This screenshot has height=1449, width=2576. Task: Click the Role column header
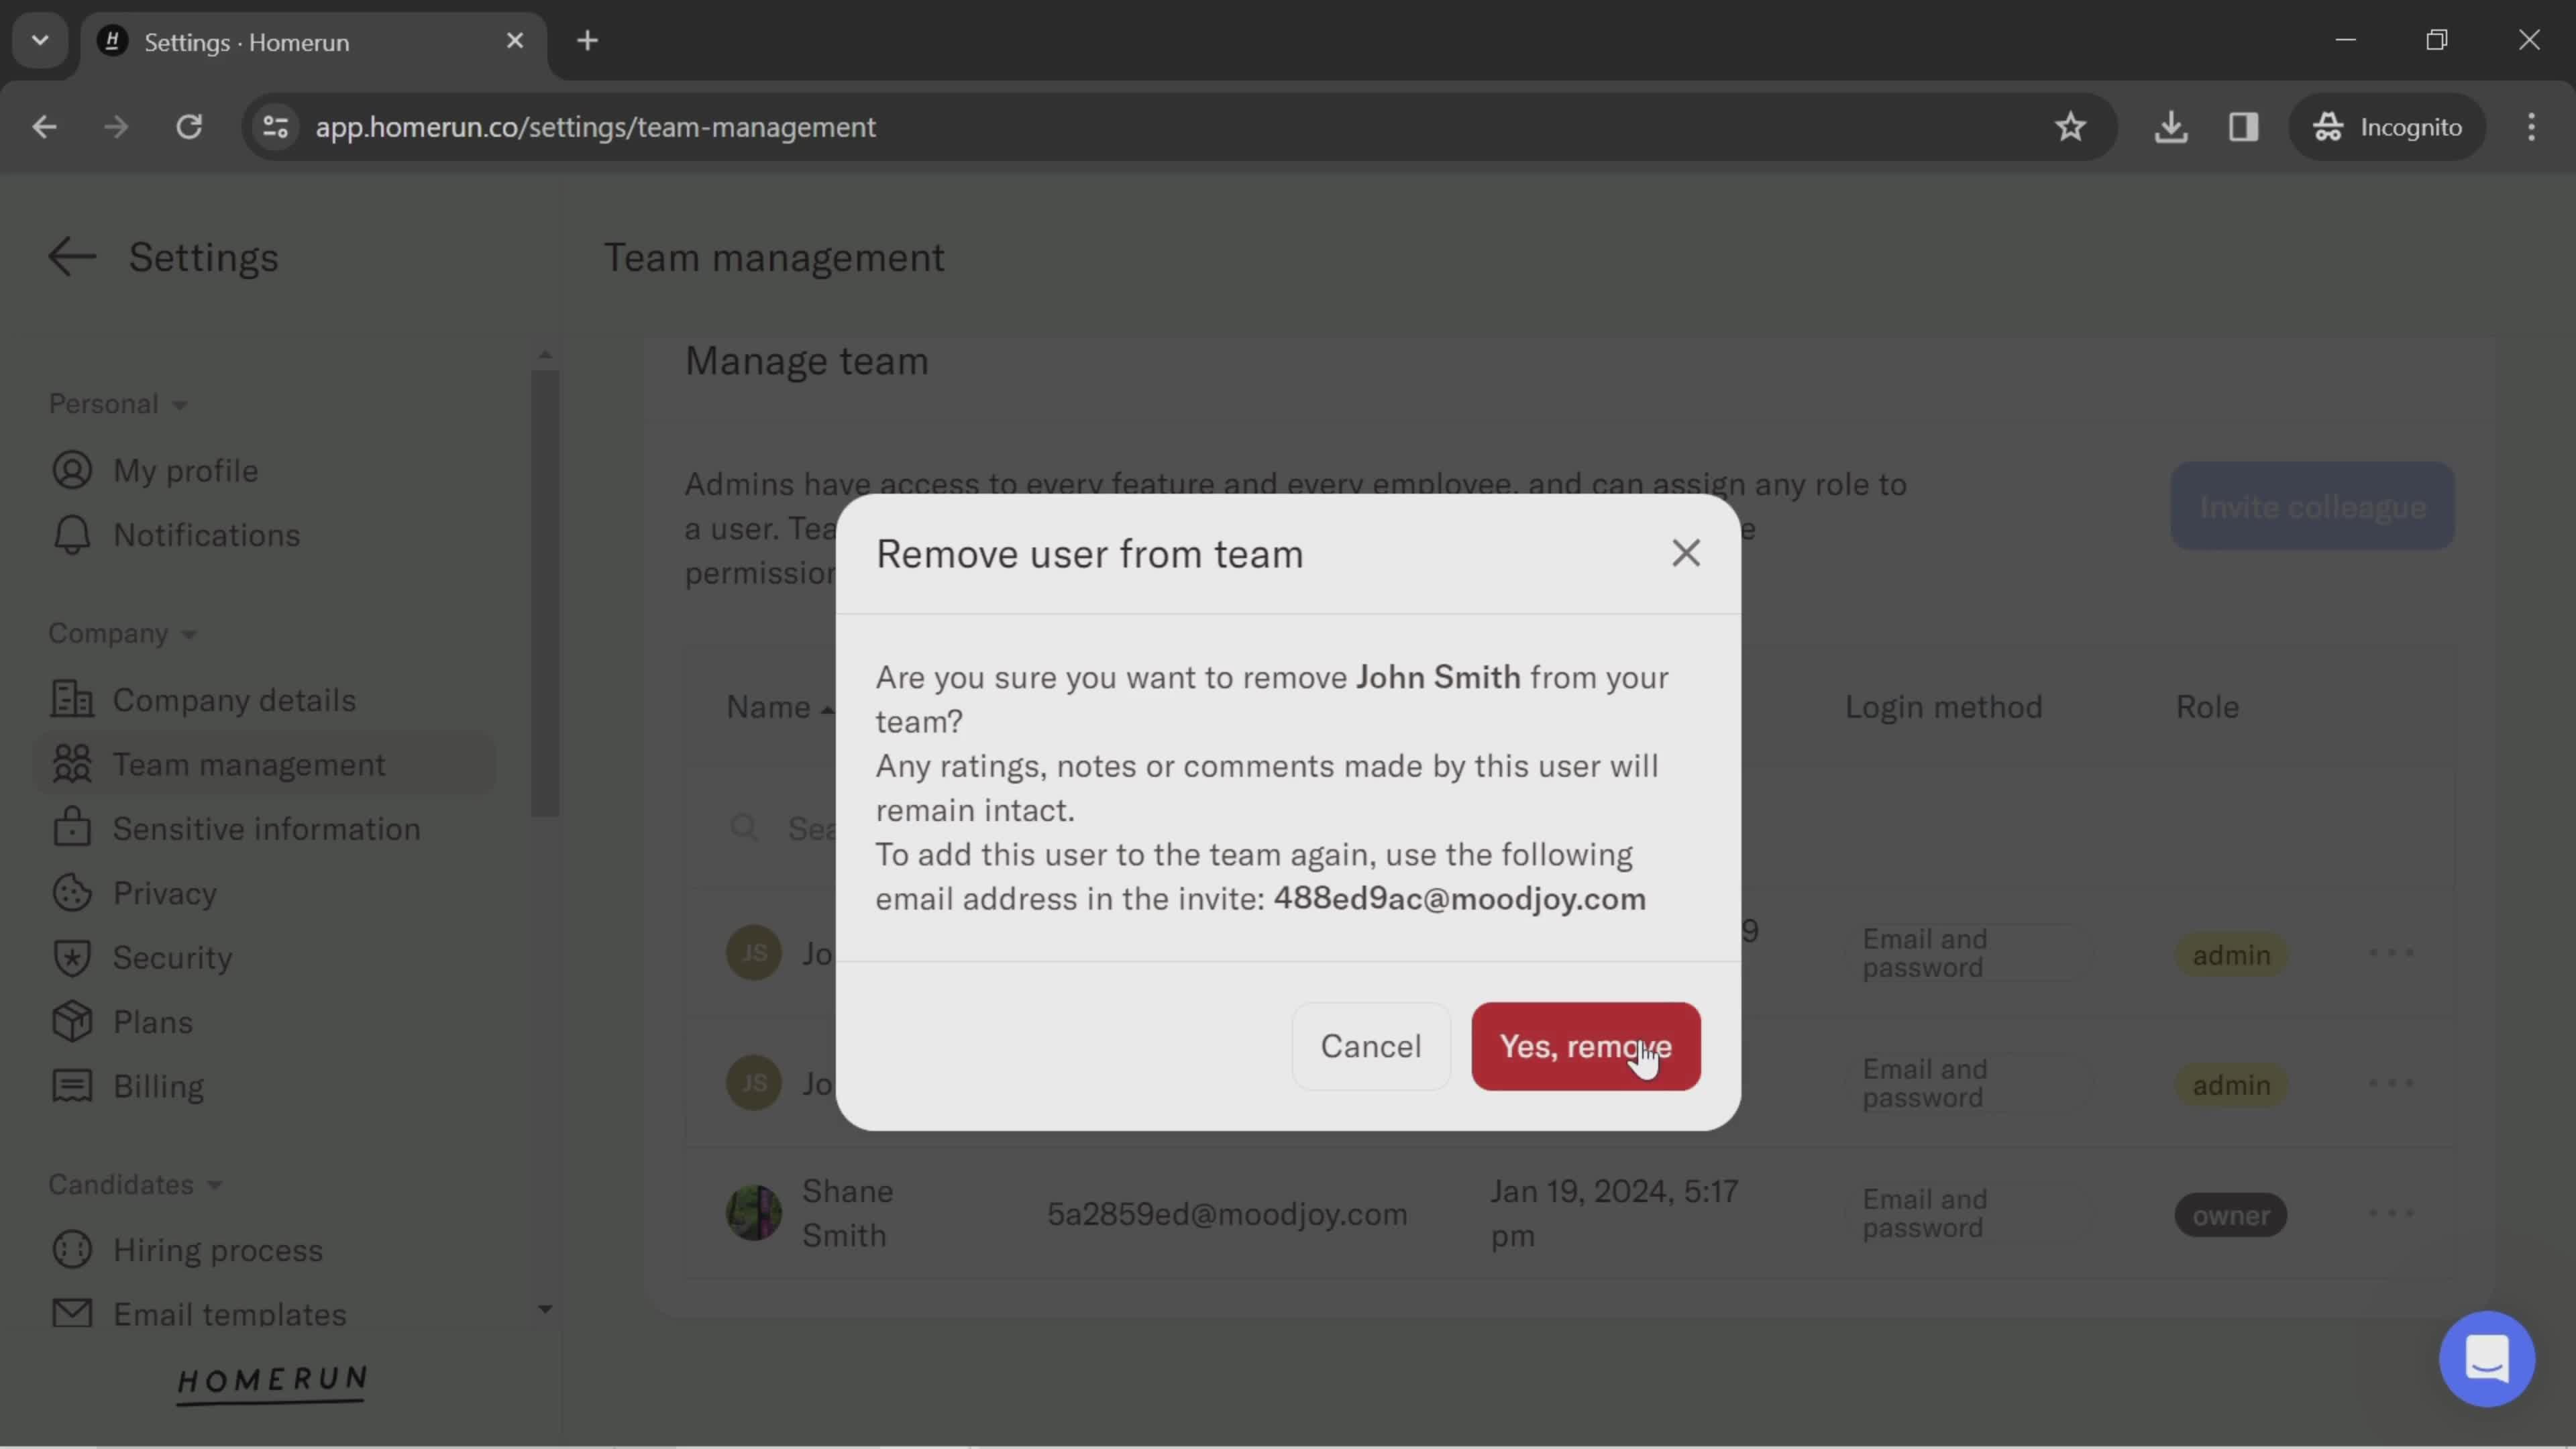2206,707
